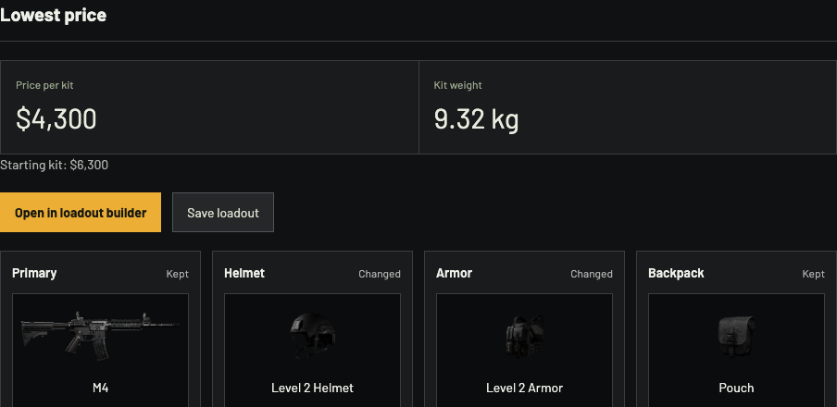Save the current loadout

[x=223, y=213]
